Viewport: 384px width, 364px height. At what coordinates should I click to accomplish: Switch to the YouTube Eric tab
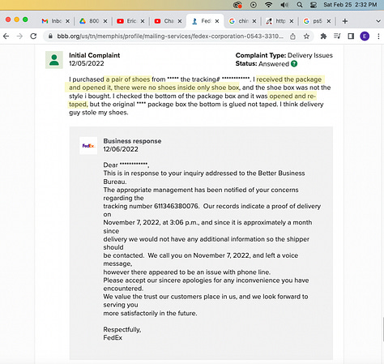click(126, 21)
